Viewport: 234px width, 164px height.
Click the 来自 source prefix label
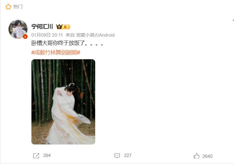[x=70, y=35]
